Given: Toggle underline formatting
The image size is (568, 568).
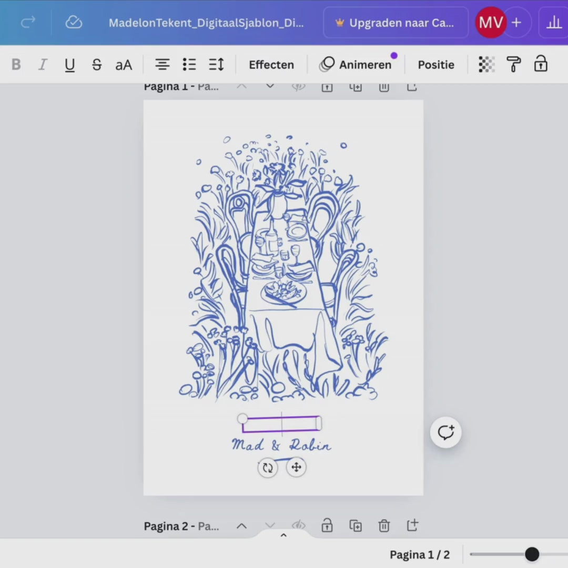Looking at the screenshot, I should point(69,65).
